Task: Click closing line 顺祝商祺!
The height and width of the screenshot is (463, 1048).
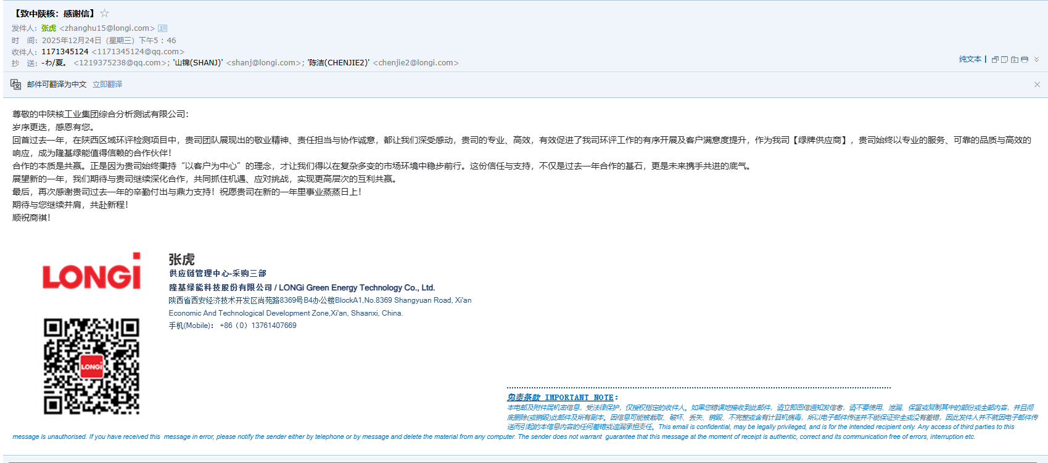Action: (x=31, y=218)
